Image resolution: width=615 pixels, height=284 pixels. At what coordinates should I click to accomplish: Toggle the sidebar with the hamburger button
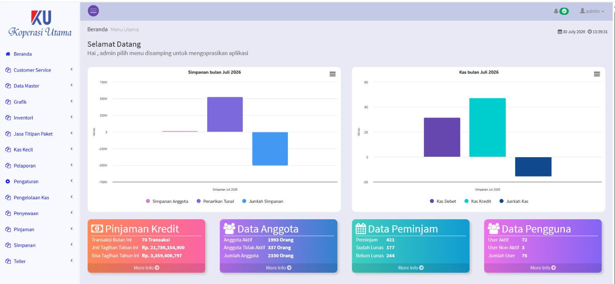(93, 11)
